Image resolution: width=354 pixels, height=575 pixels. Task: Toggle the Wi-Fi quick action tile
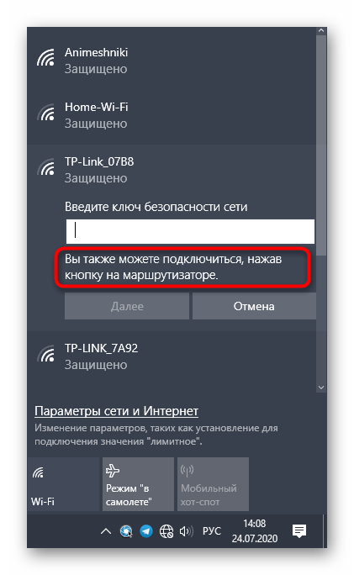[63, 484]
